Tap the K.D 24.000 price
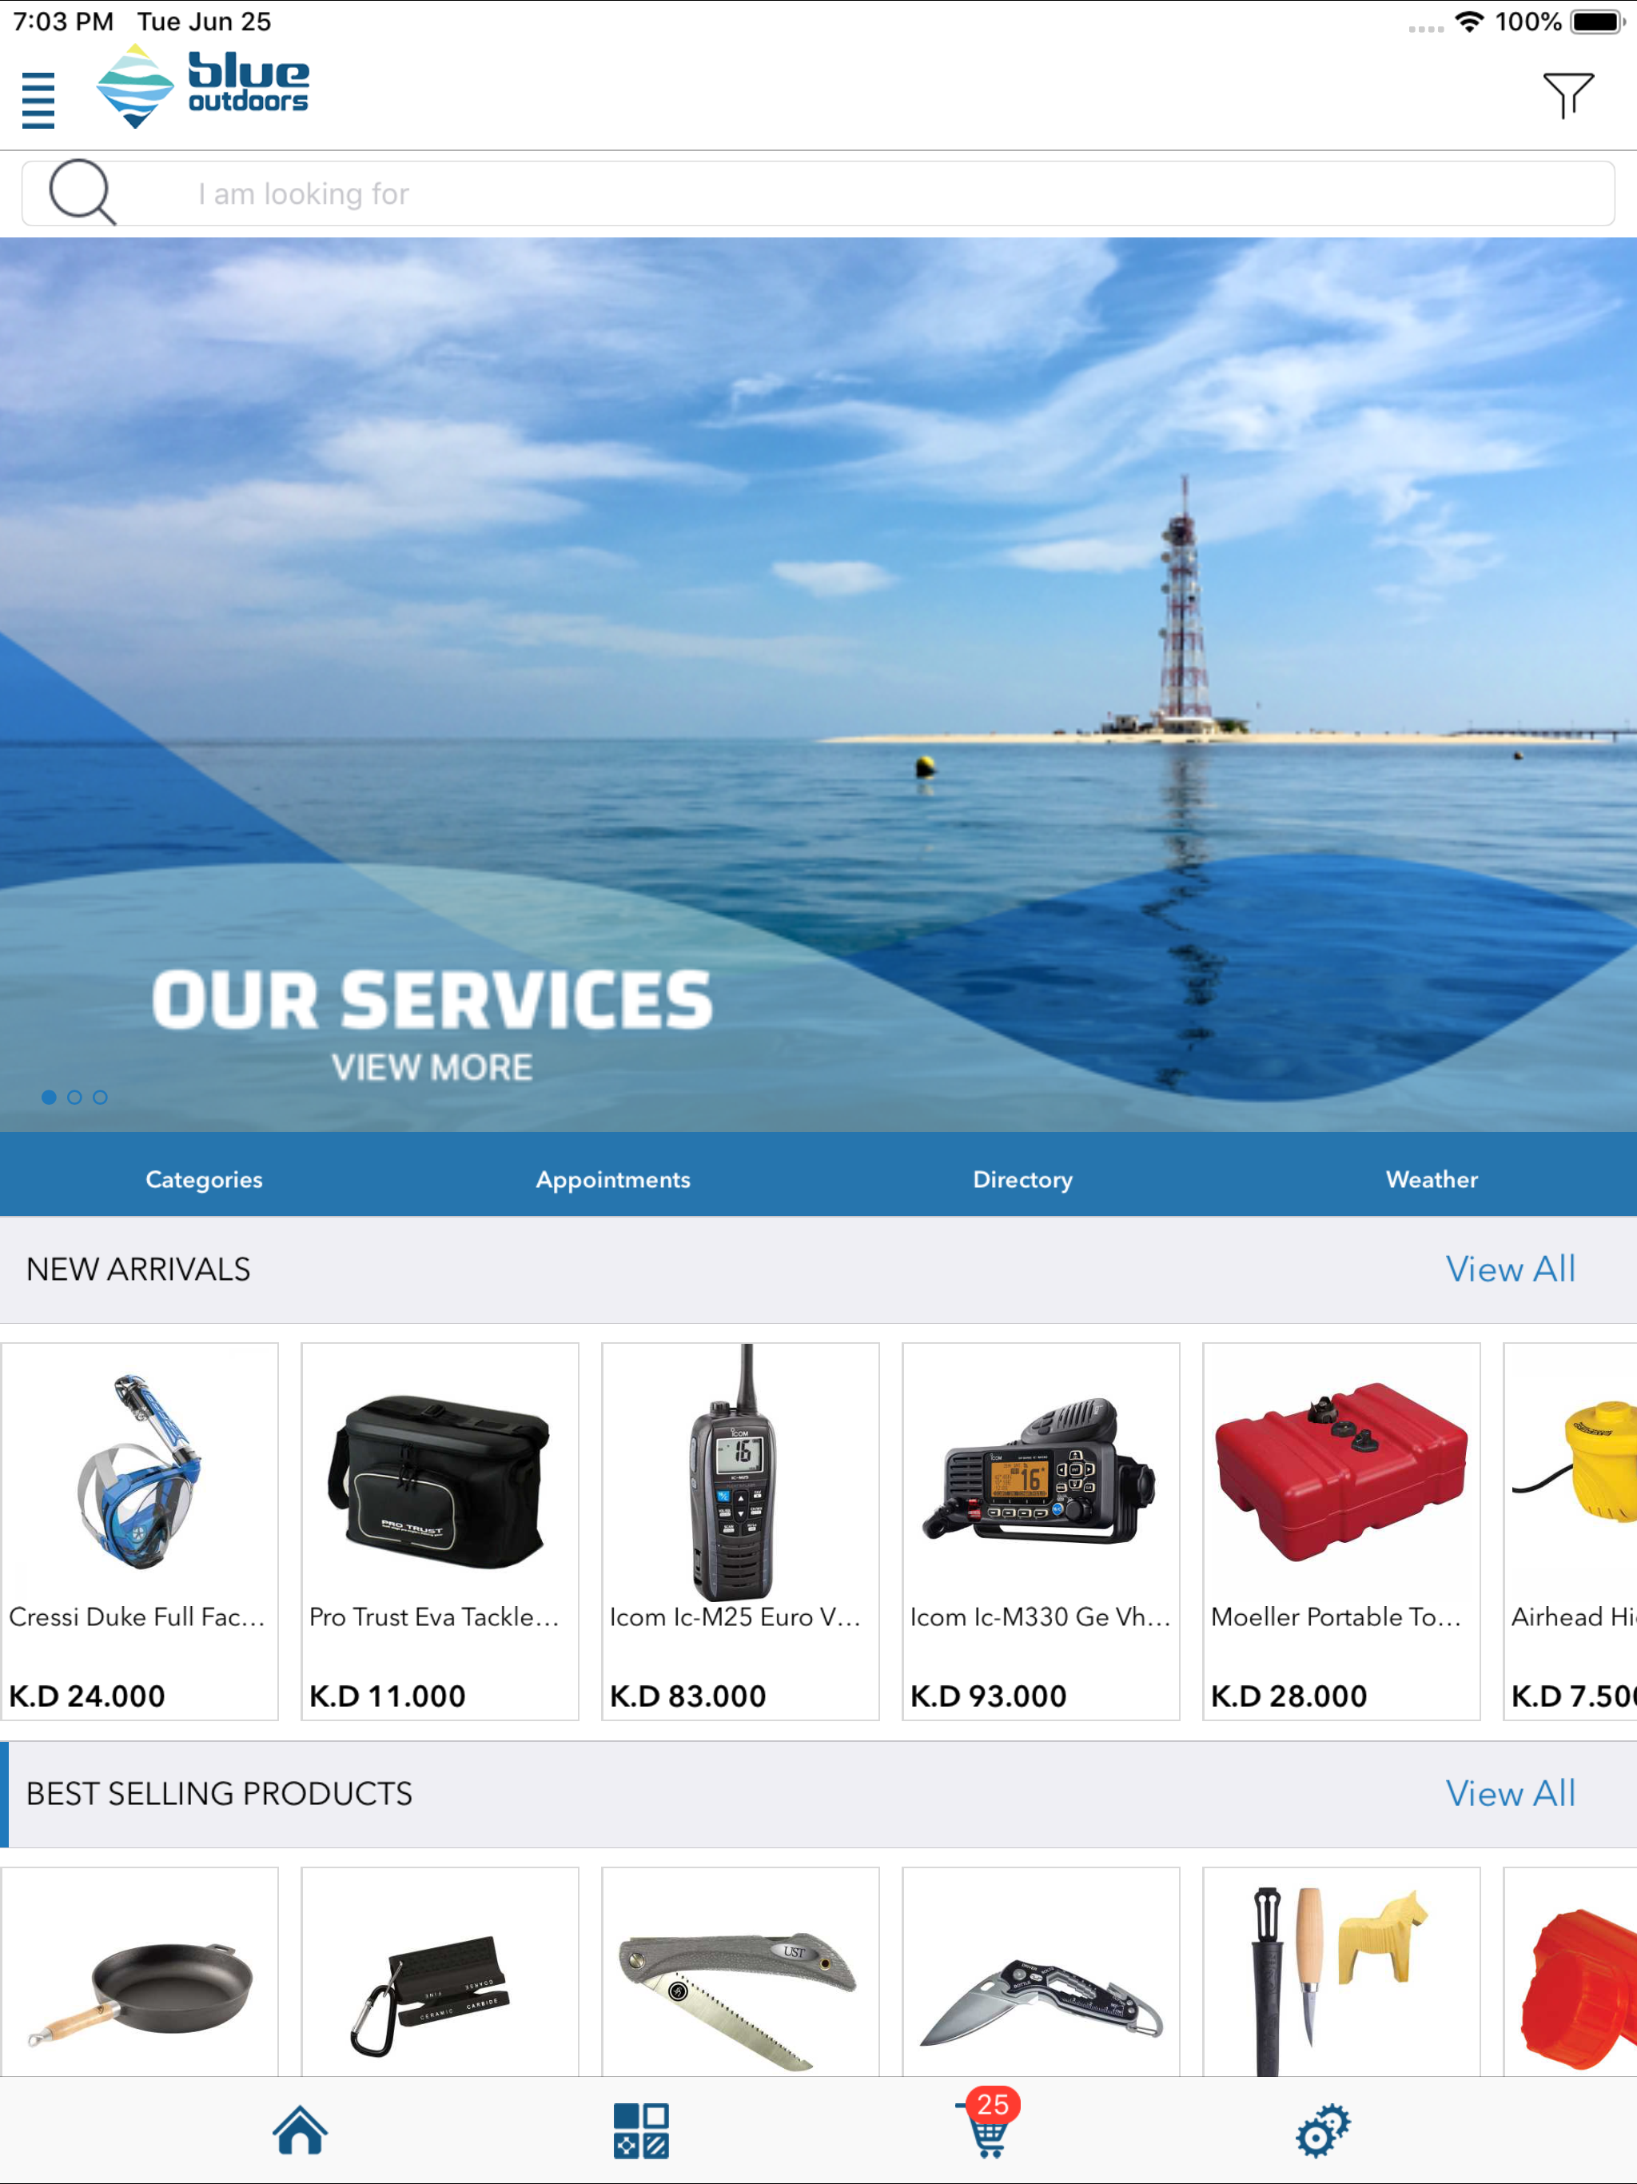 coord(87,1696)
